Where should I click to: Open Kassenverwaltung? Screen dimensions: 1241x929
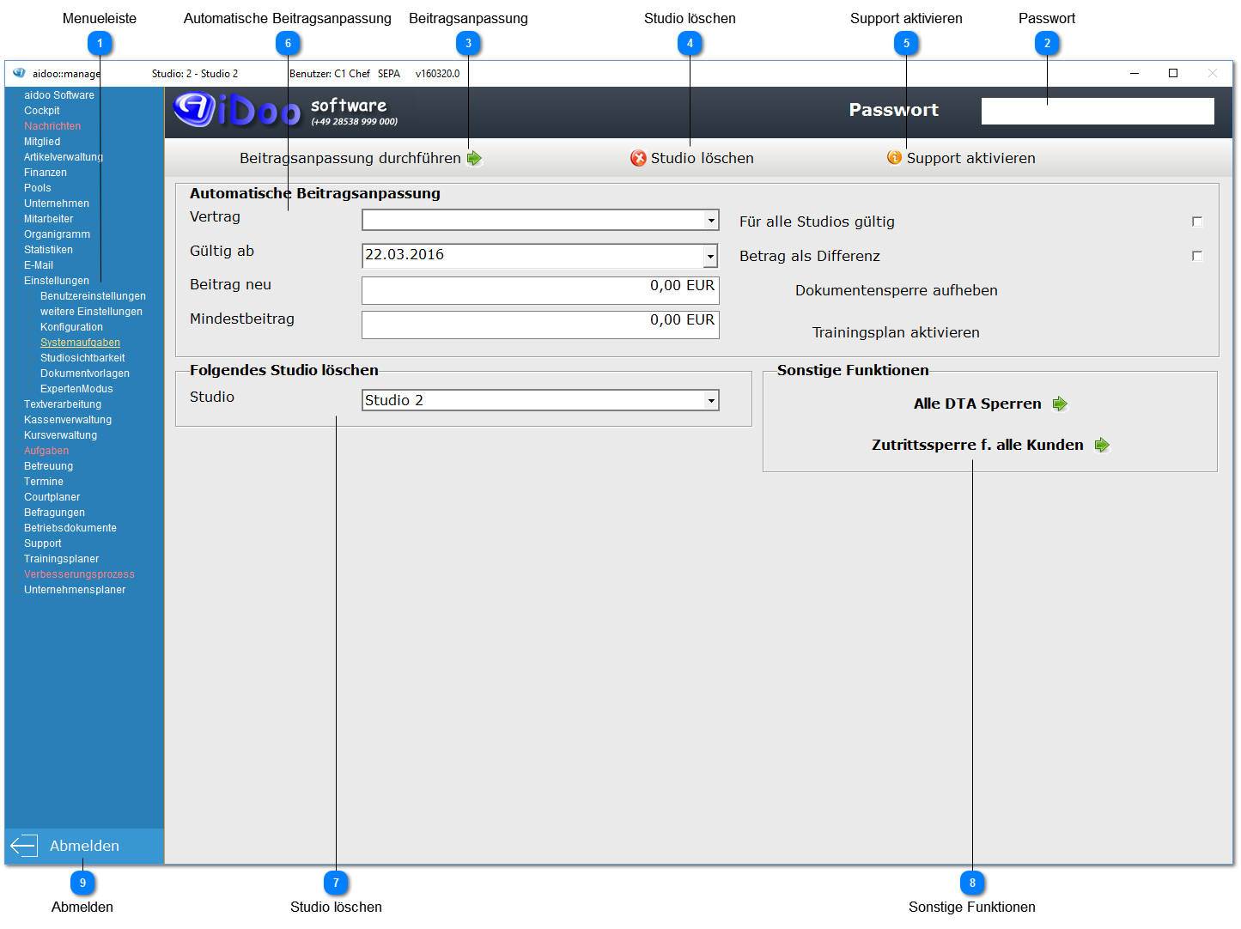(68, 420)
